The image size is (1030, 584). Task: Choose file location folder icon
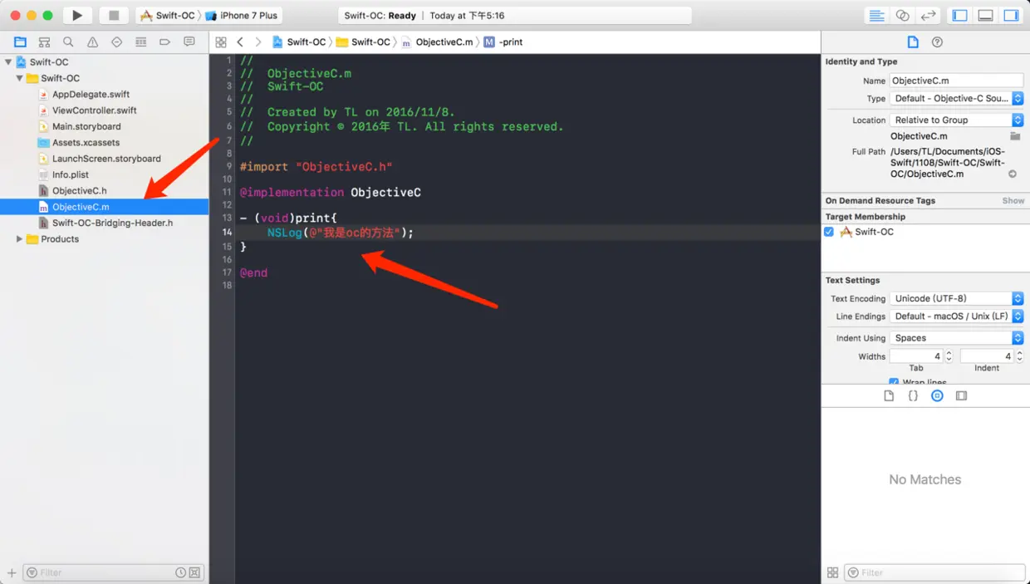[1015, 135]
